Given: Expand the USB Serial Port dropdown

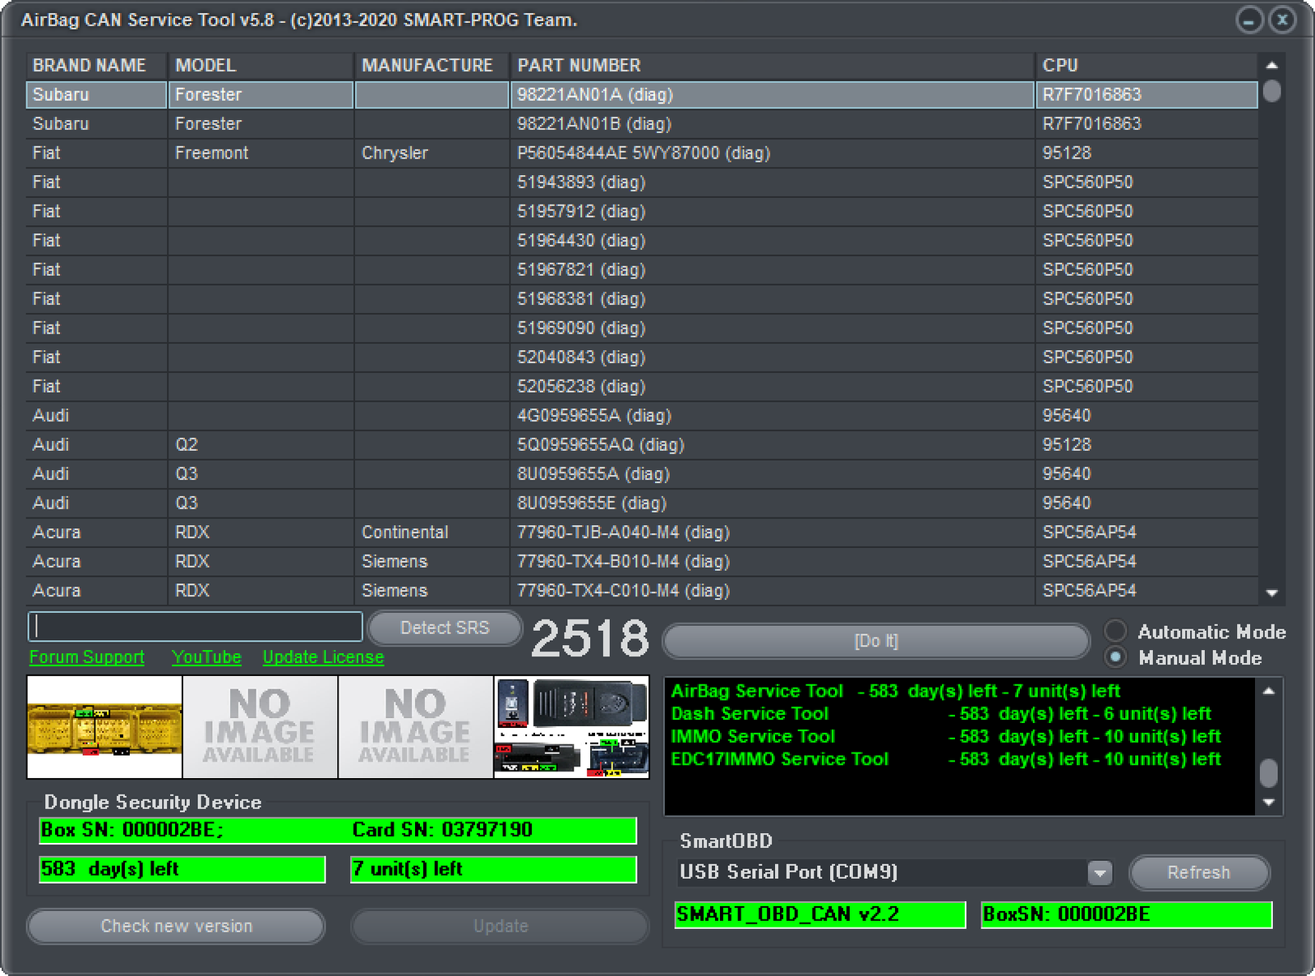Looking at the screenshot, I should (x=1099, y=872).
